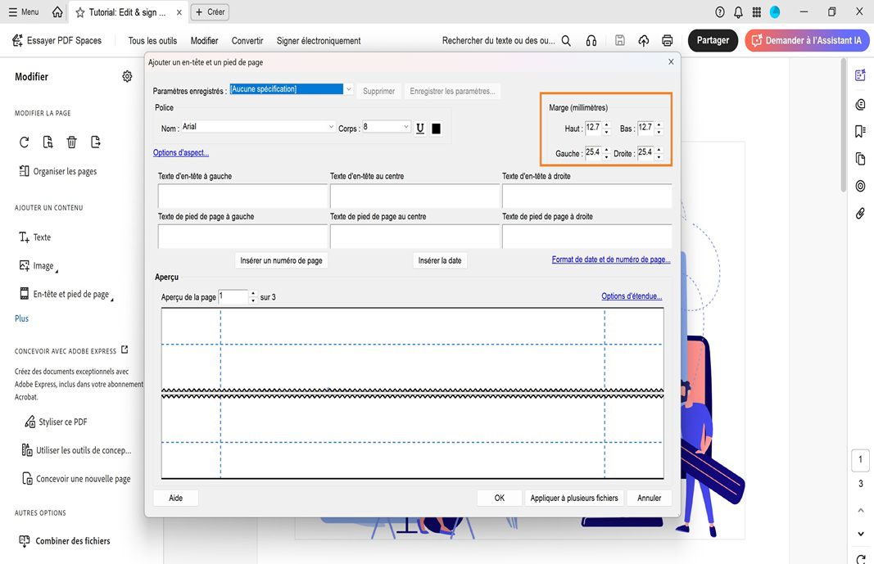Click Texte de pied de page au centre field
The width and height of the screenshot is (874, 564).
pyautogui.click(x=414, y=237)
